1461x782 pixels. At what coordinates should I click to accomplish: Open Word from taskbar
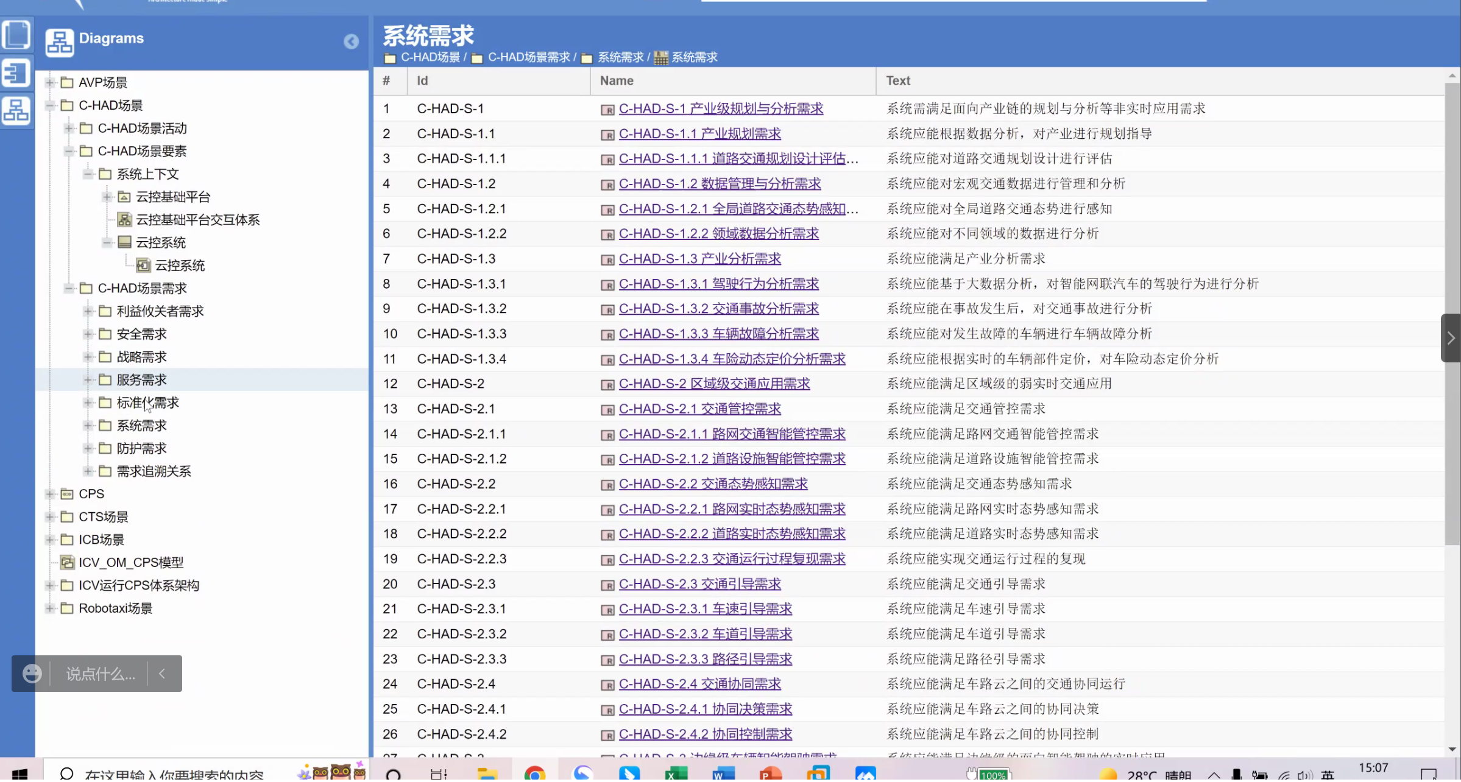(723, 773)
